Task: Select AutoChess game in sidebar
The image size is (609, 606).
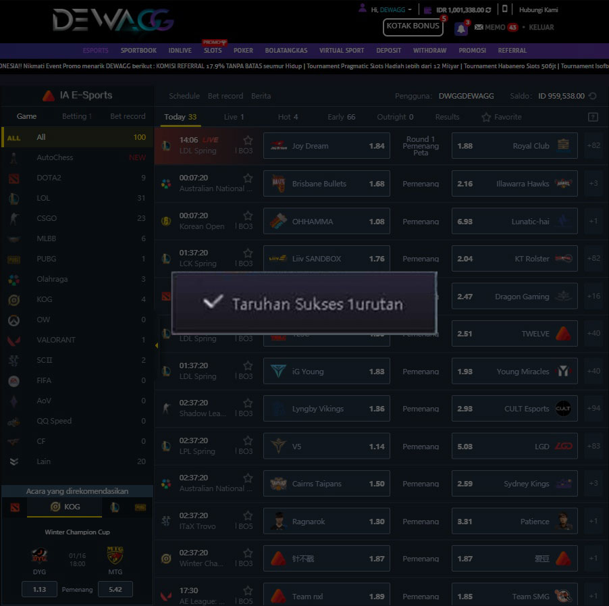Action: 77,157
